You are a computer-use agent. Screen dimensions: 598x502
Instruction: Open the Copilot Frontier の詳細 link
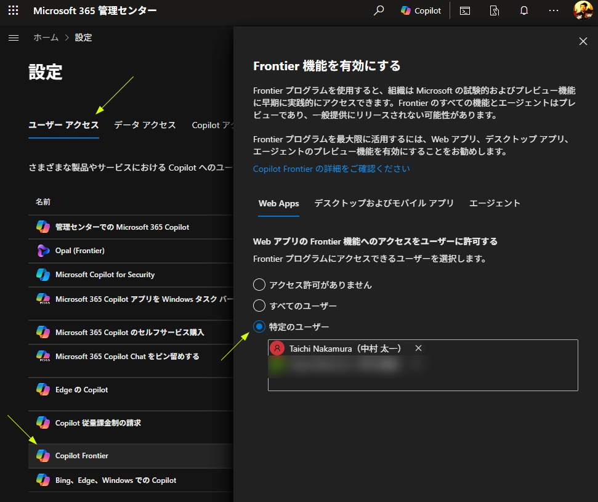pyautogui.click(x=331, y=169)
